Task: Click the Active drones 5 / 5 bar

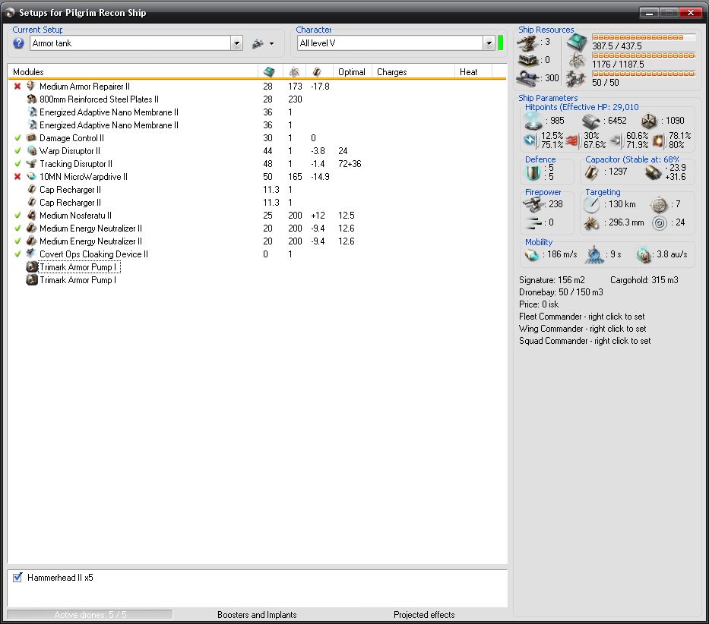Action: click(x=90, y=615)
